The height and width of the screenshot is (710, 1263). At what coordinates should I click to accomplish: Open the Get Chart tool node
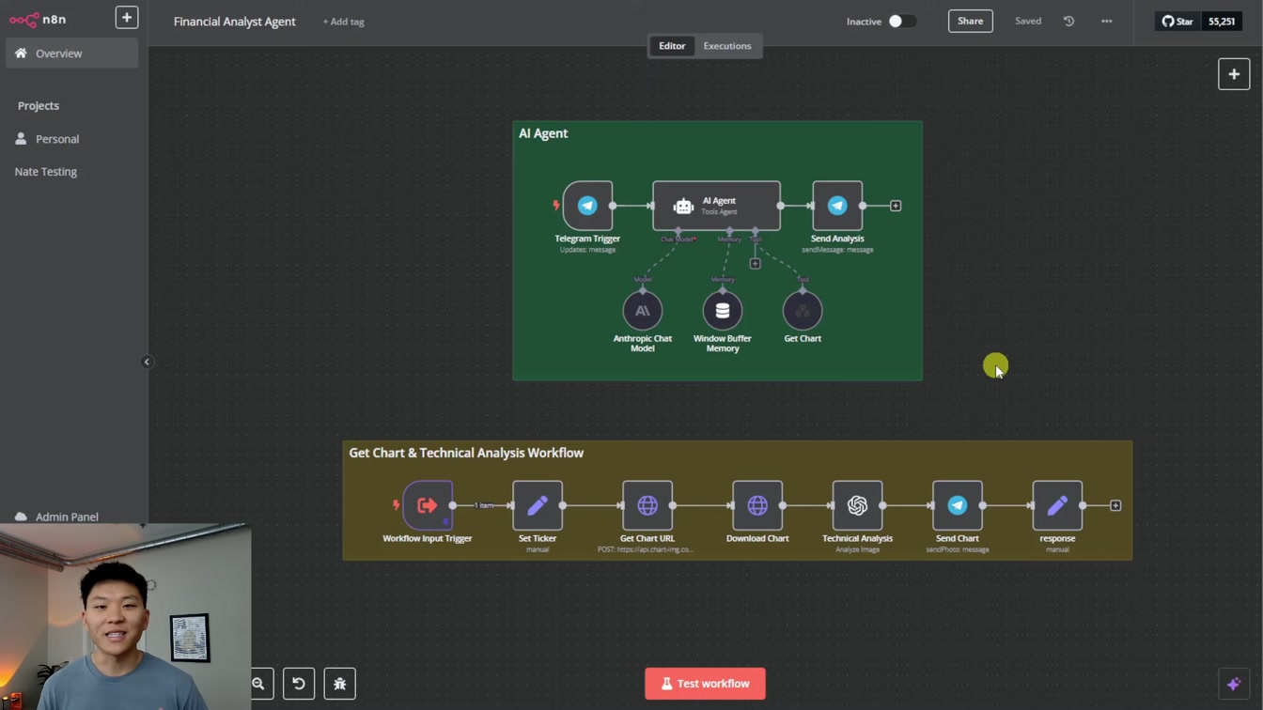pos(803,311)
